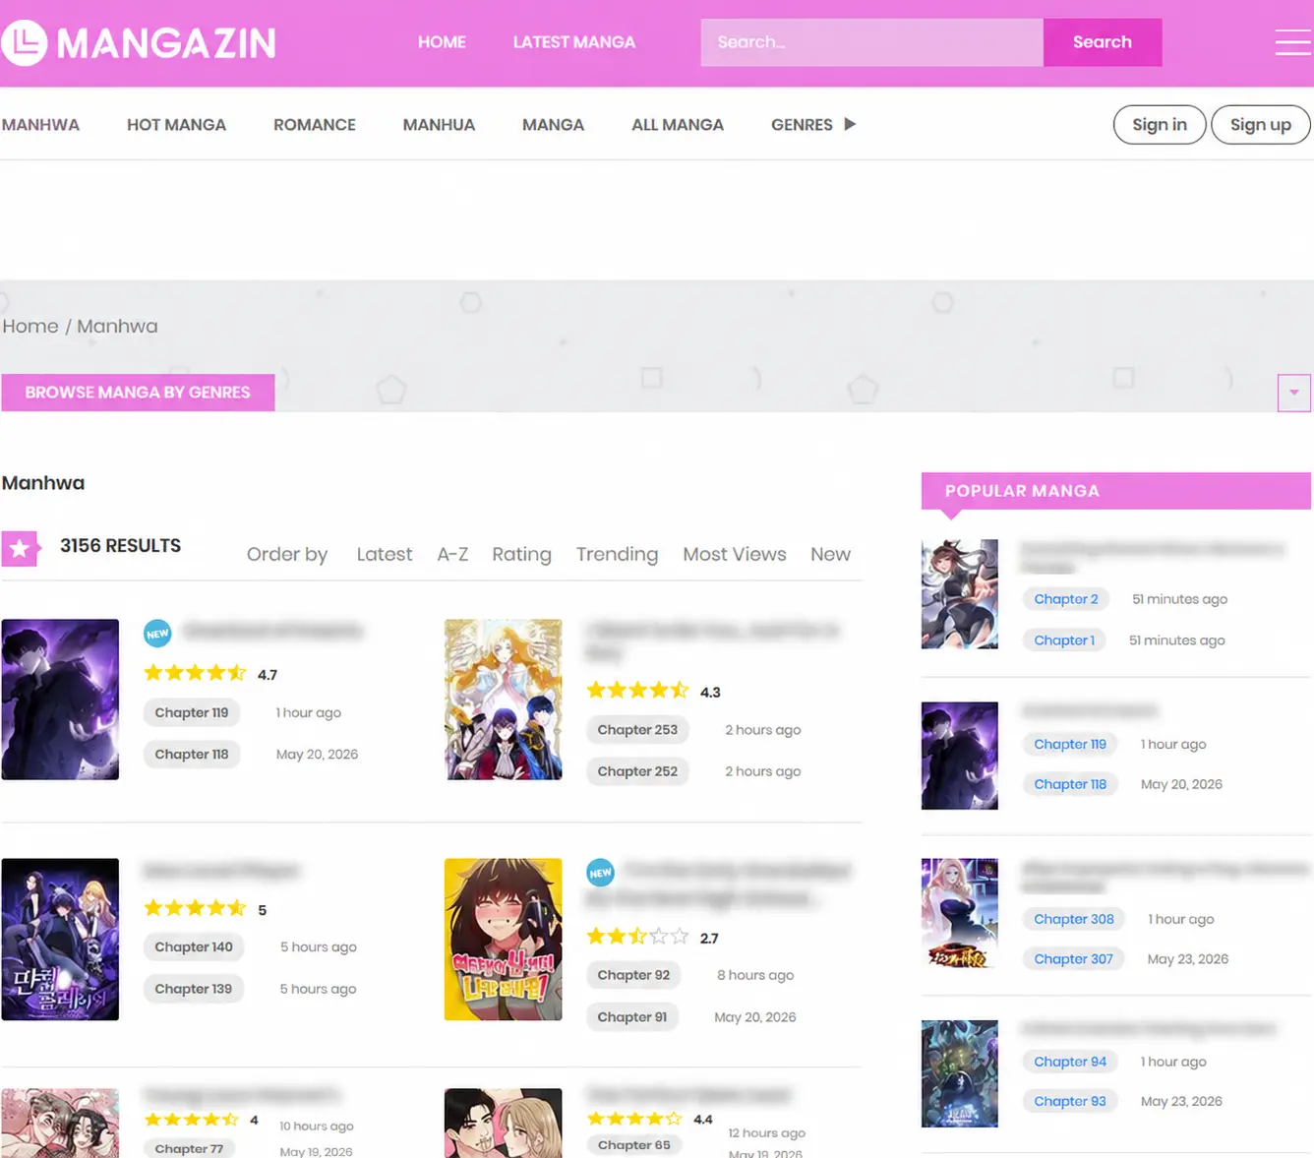Image resolution: width=1314 pixels, height=1158 pixels.
Task: Open Chapter 253 in results
Action: pos(637,730)
